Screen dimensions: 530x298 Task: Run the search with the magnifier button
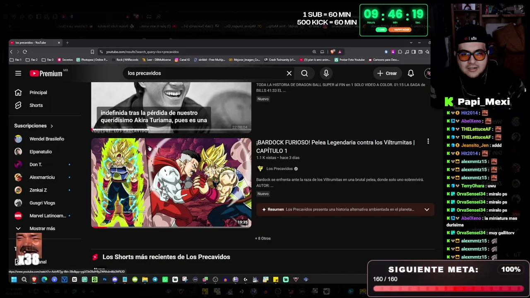click(x=304, y=73)
